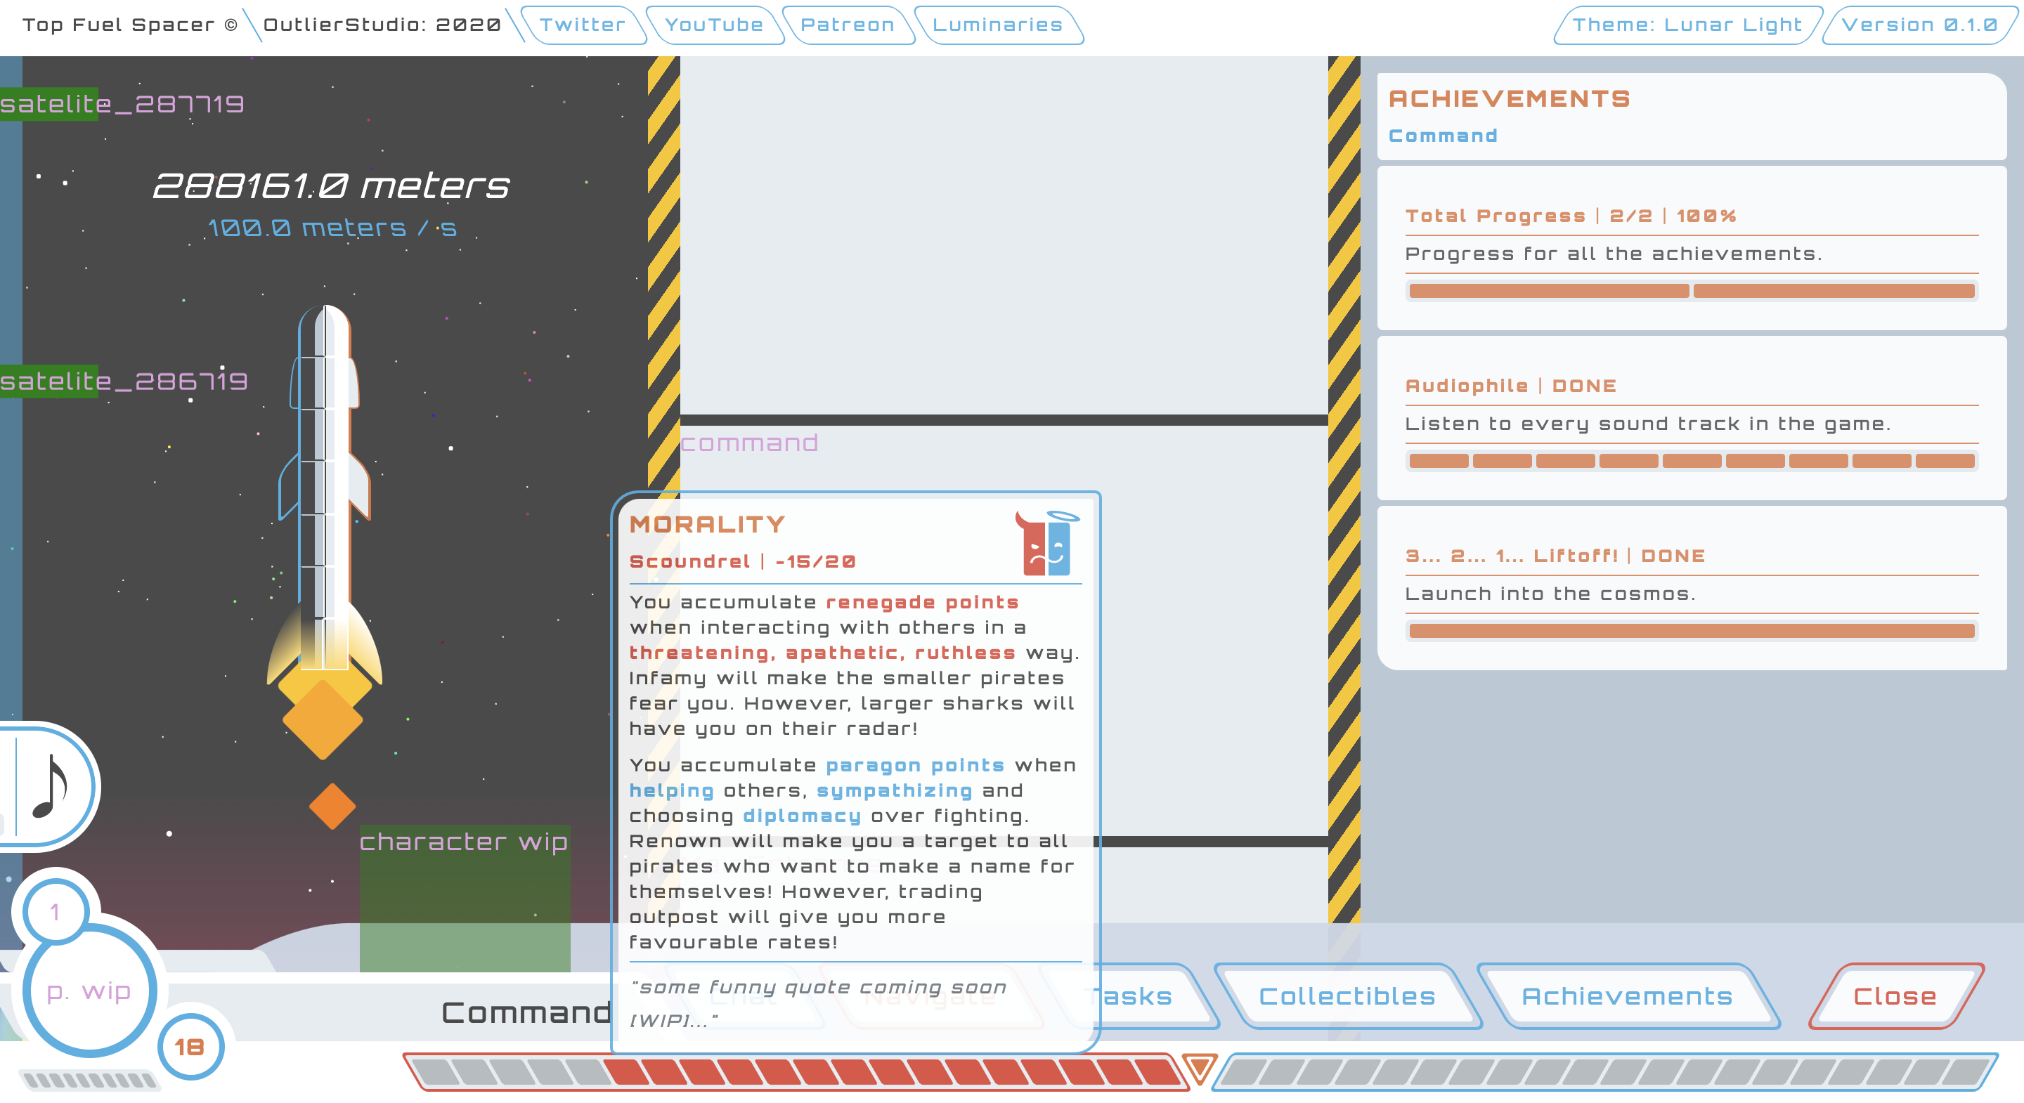The width and height of the screenshot is (2024, 1103).
Task: Switch to the Achievements tab
Action: pos(1627,996)
